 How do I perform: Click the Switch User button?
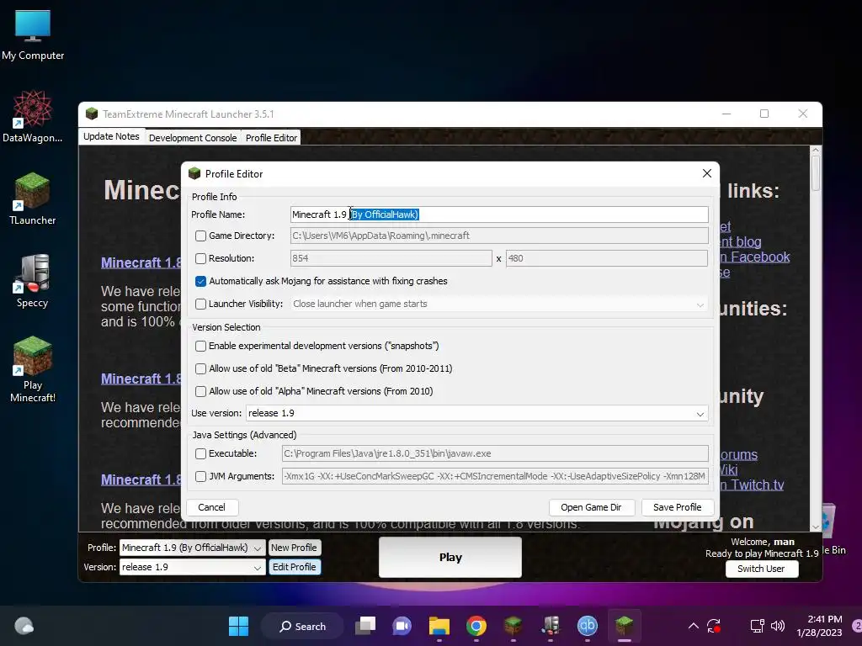coord(761,569)
